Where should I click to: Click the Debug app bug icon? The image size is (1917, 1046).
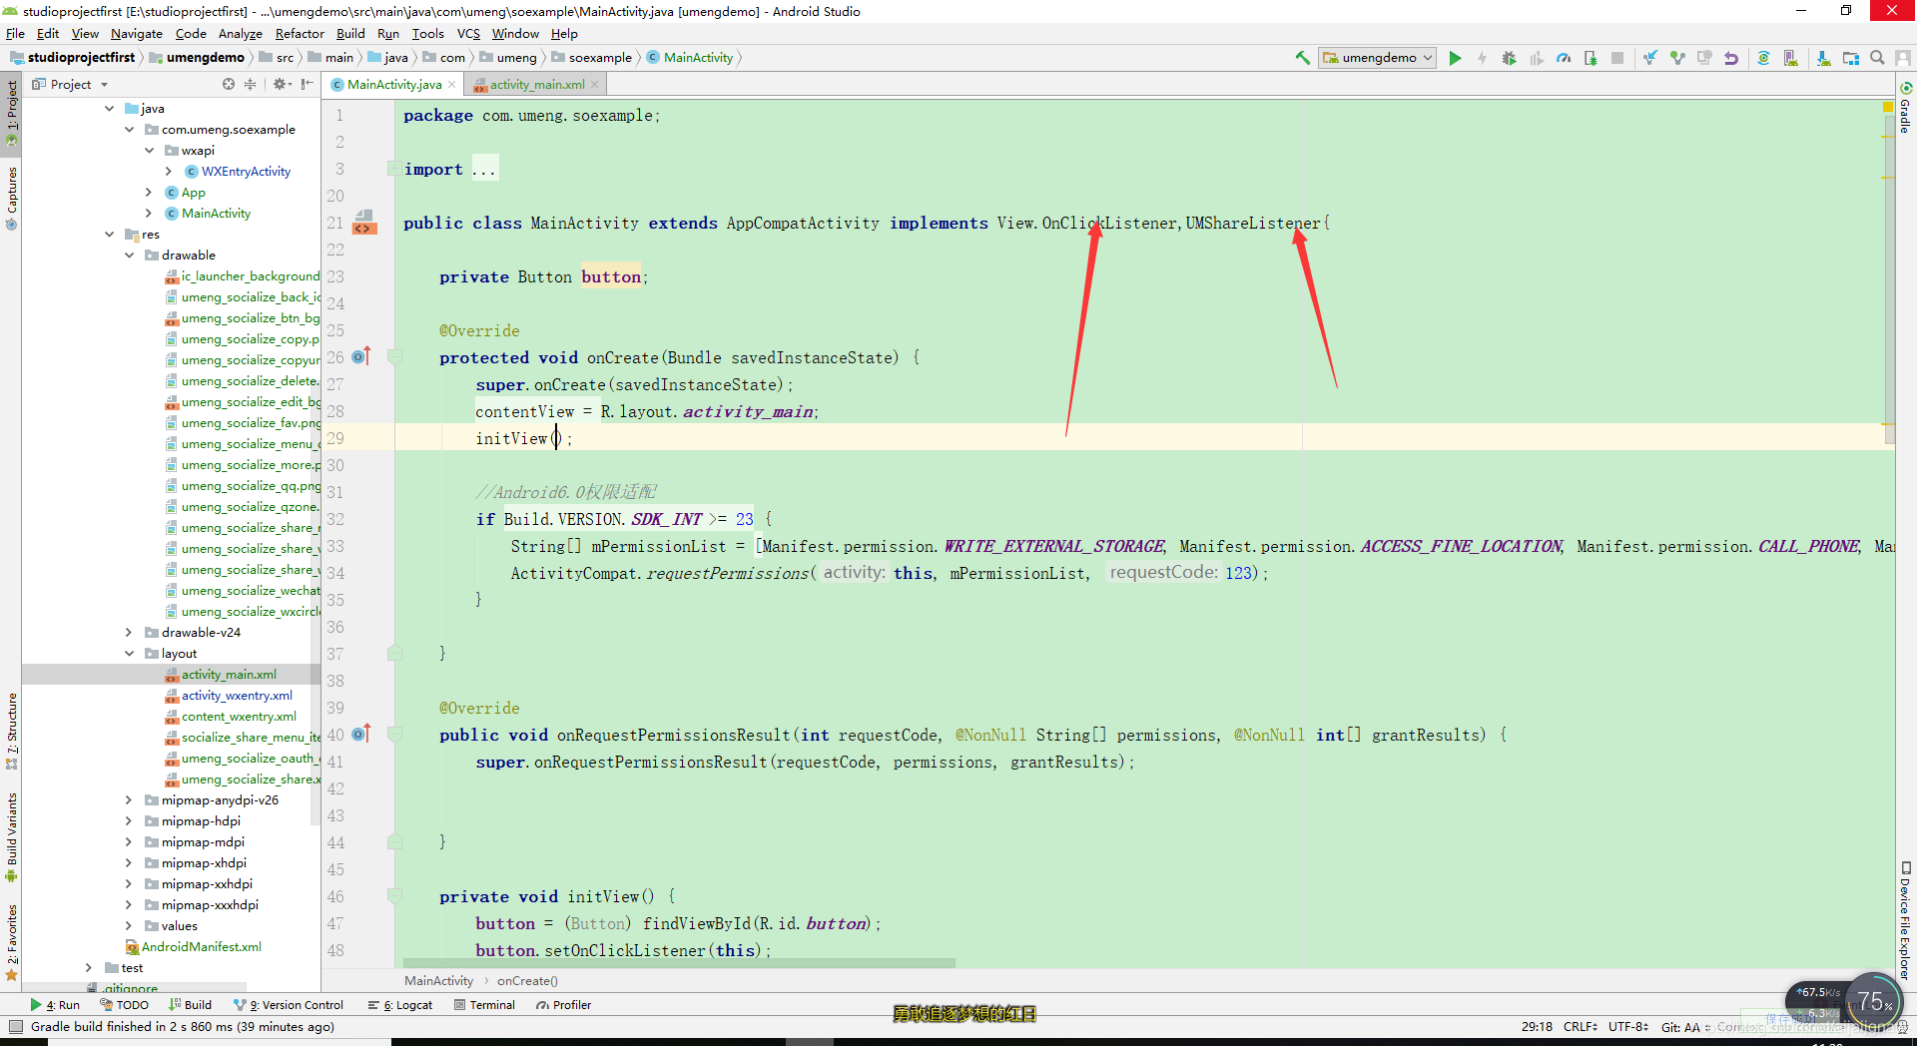point(1509,58)
